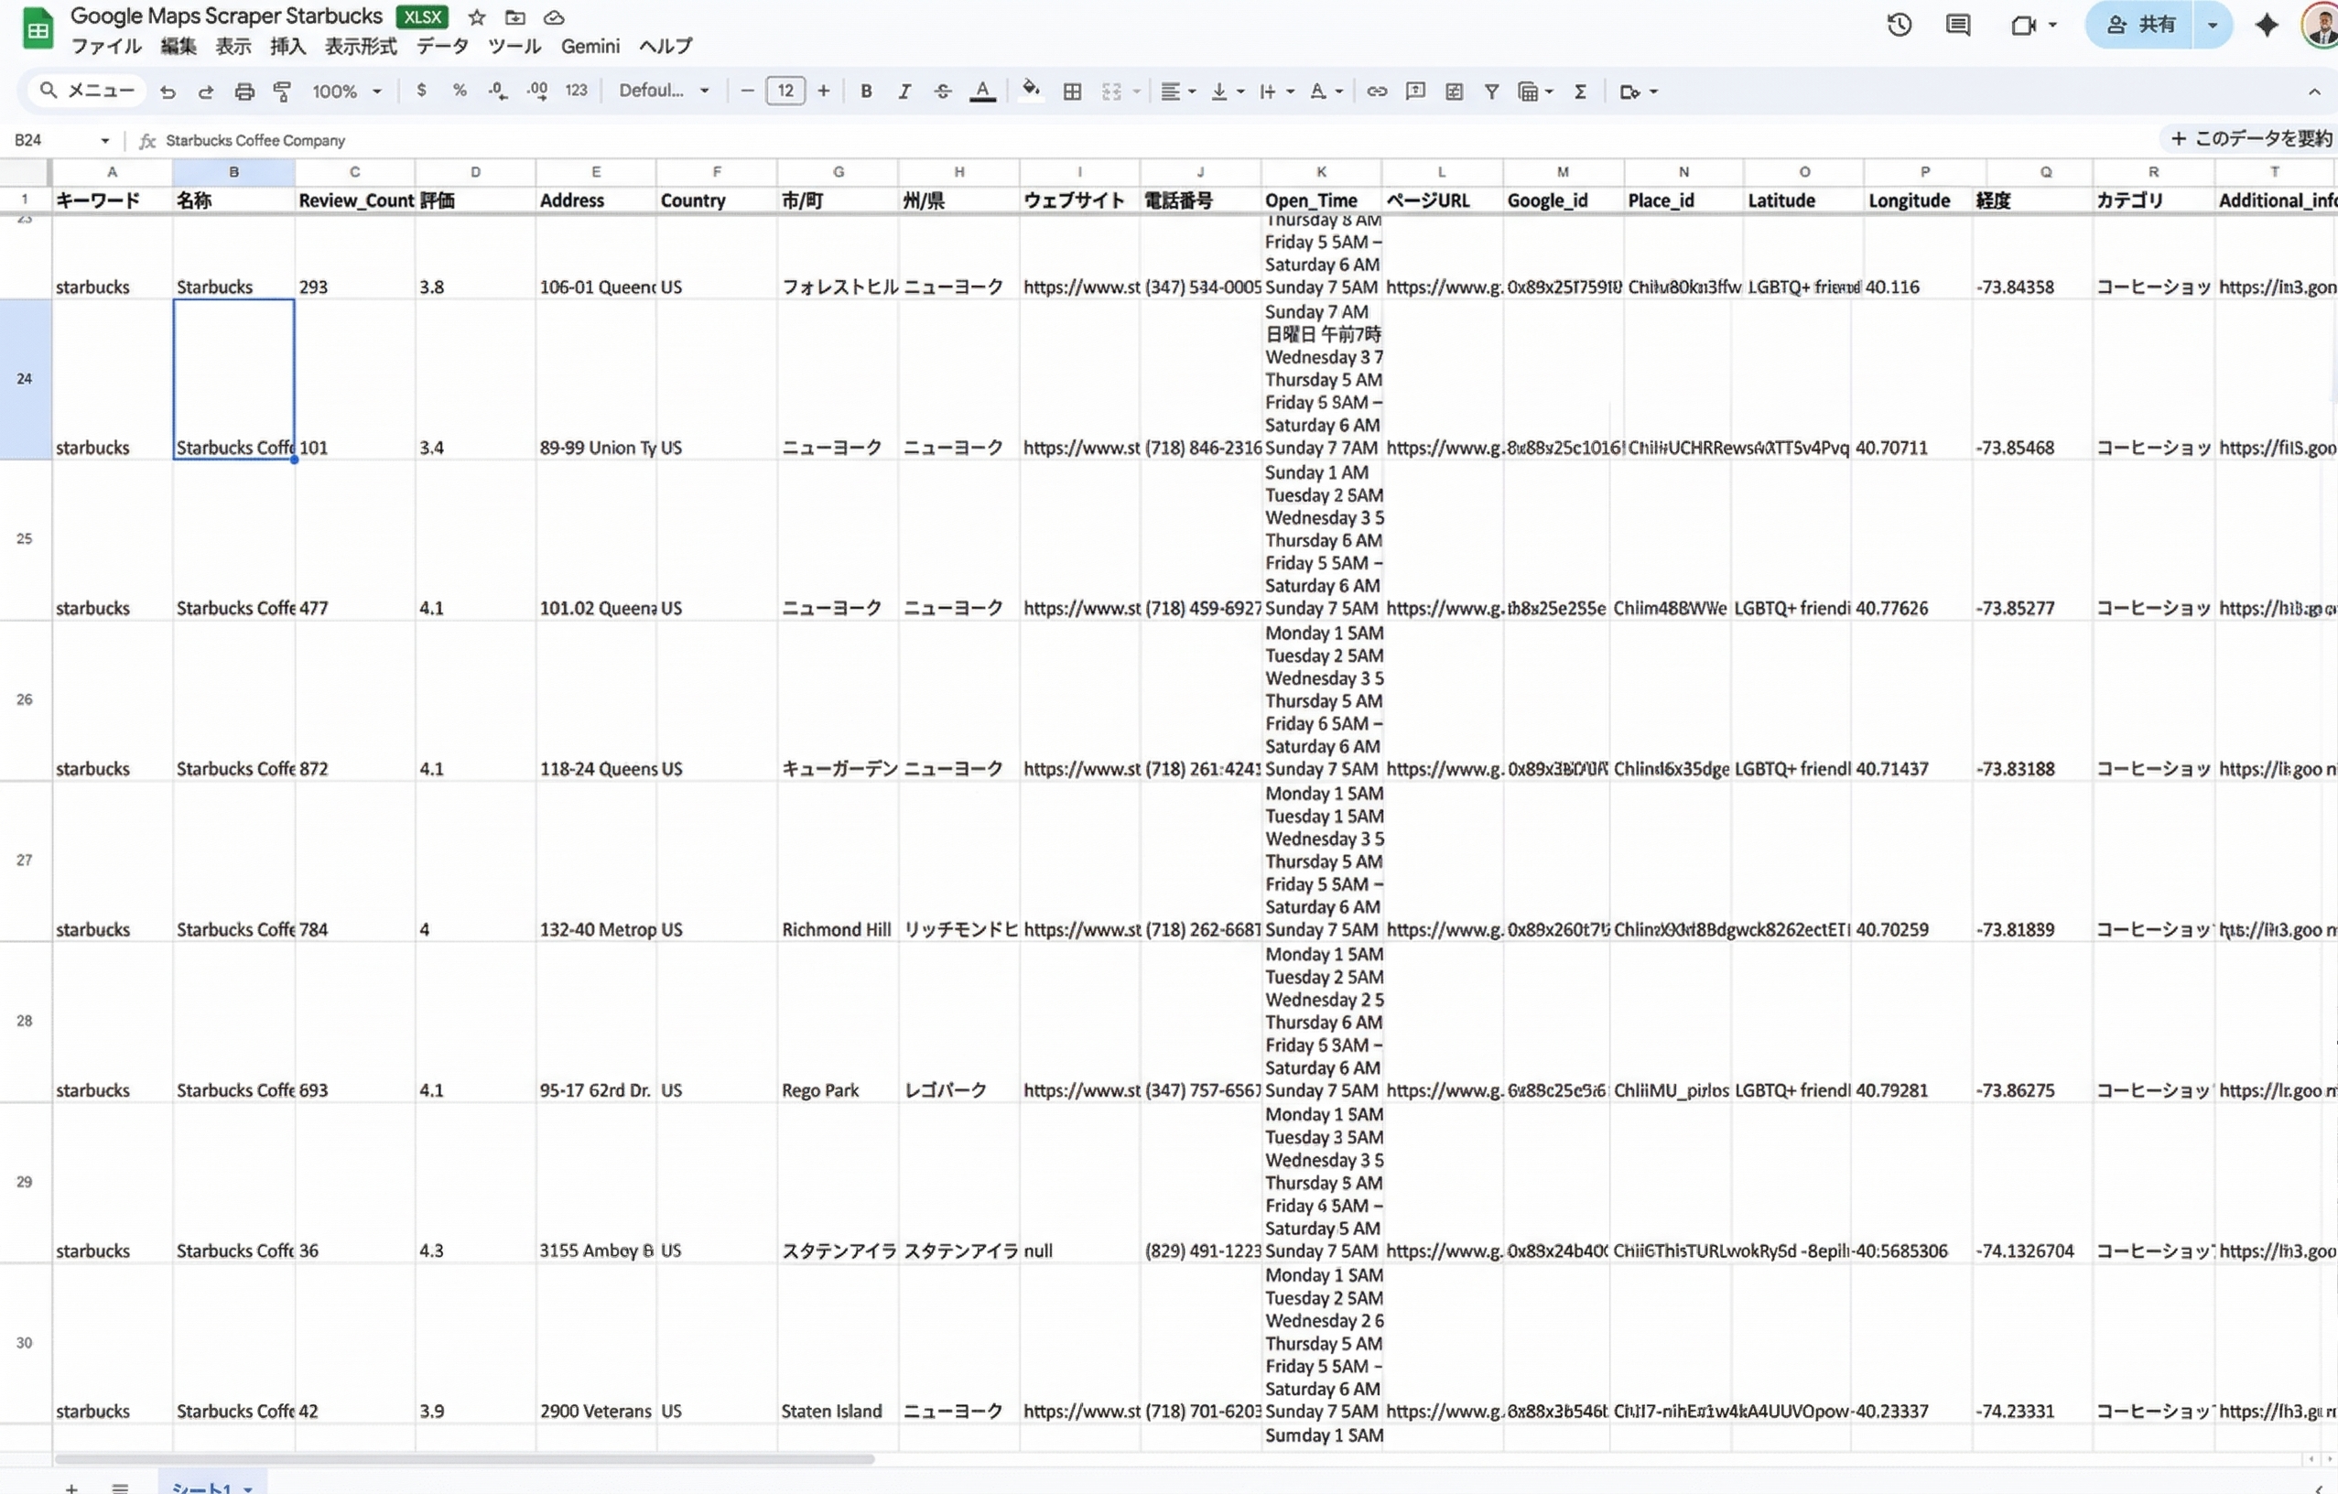The width and height of the screenshot is (2338, 1494).
Task: Open the 100% zoom dropdown
Action: click(x=347, y=92)
